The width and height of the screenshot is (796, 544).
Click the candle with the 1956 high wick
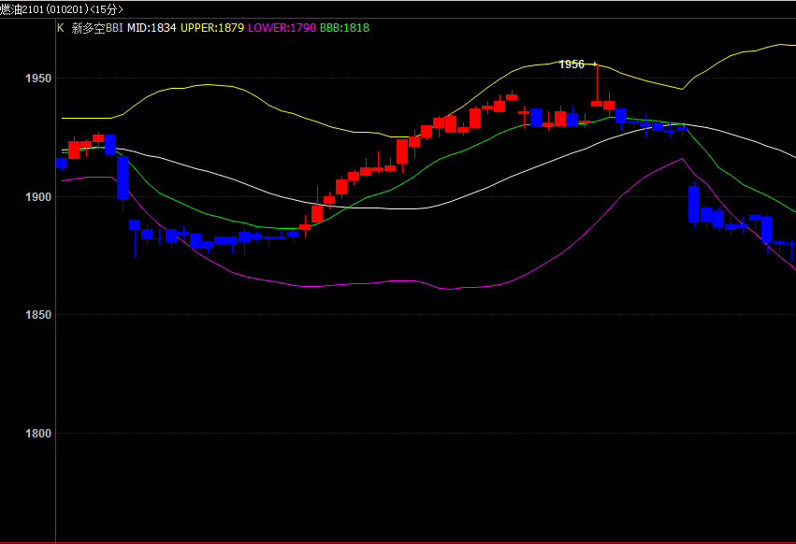597,104
